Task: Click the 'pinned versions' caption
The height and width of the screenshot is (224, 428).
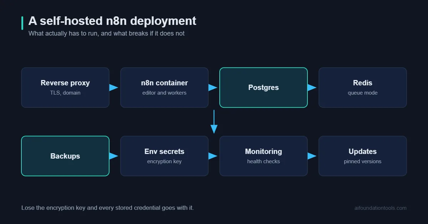Action: (363, 161)
